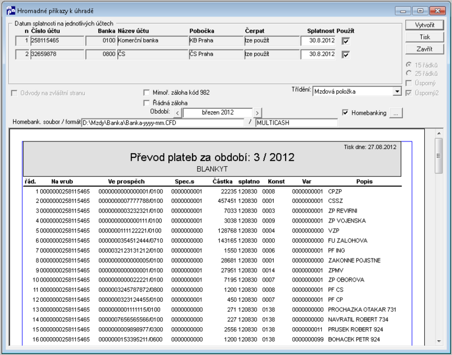Click the preview scrollbar up arrow
Viewport: 452px width, 355px height.
[439, 133]
